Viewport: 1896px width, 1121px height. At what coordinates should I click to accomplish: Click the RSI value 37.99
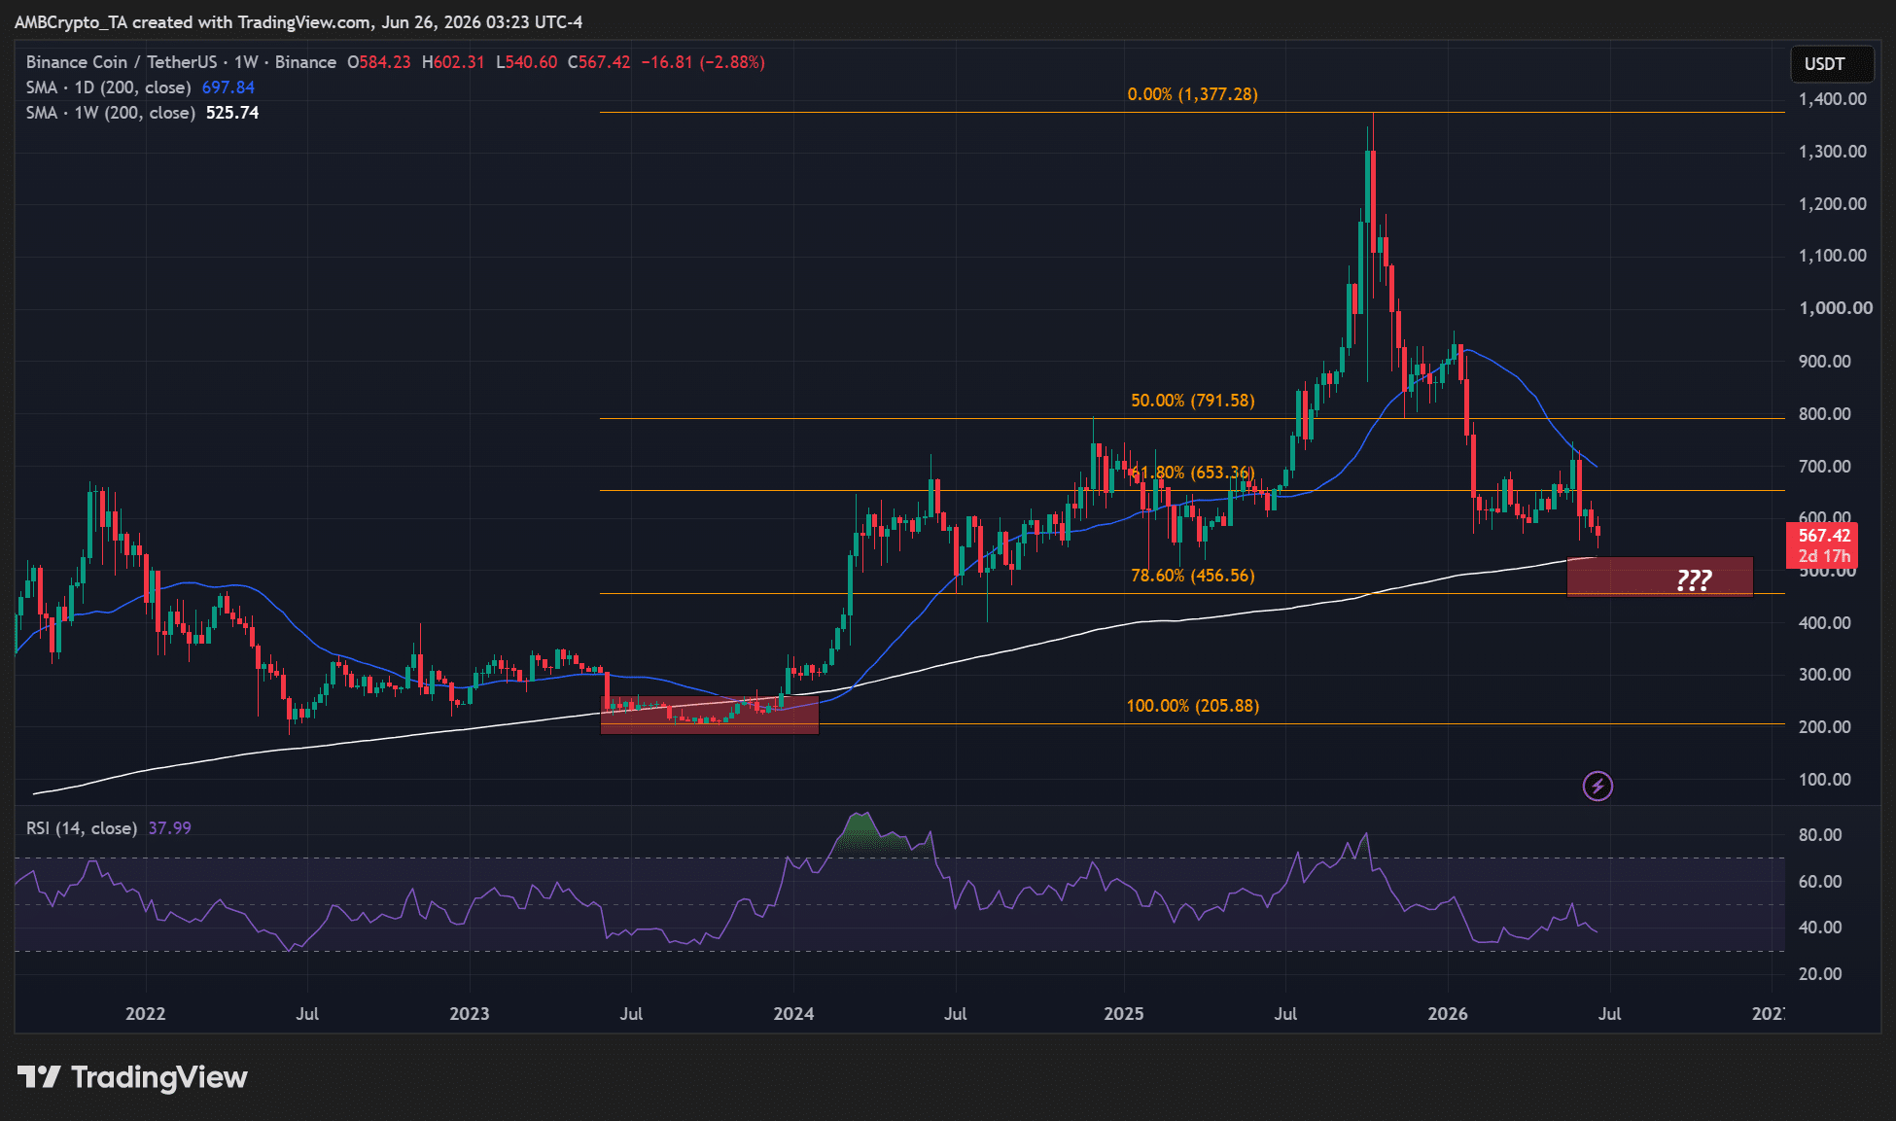point(170,828)
